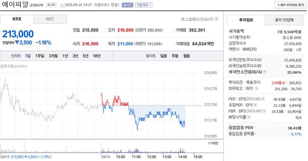Click the 시가총액 value 7조 9,540억원
Image resolution: width=308 pixels, height=161 pixels.
289,32
